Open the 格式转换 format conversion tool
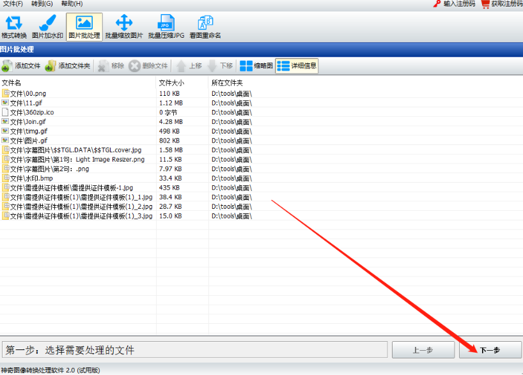The height and width of the screenshot is (375, 523). (14, 27)
